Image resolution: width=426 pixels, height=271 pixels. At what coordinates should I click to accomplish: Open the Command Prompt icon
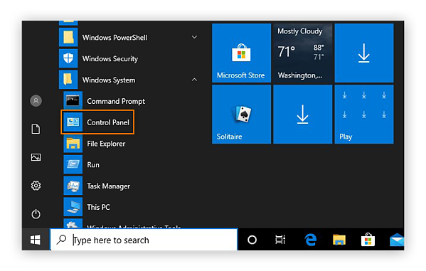73,101
